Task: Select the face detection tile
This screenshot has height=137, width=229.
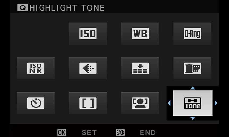Action: pos(140,103)
